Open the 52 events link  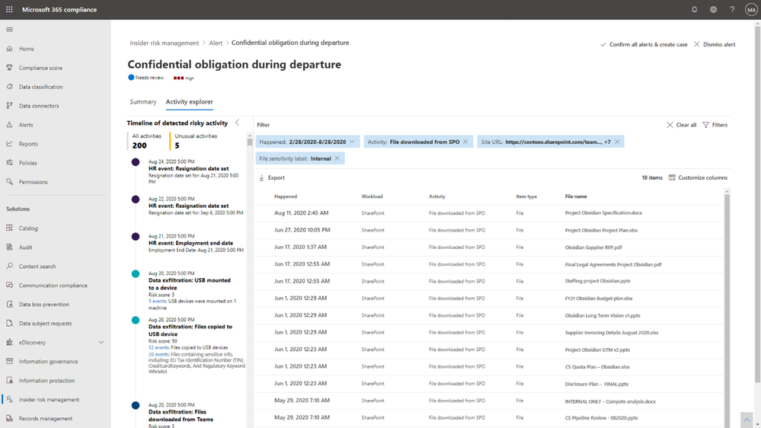158,347
